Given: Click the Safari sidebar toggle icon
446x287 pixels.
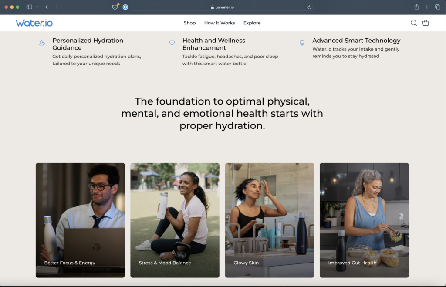Looking at the screenshot, I should click(29, 7).
